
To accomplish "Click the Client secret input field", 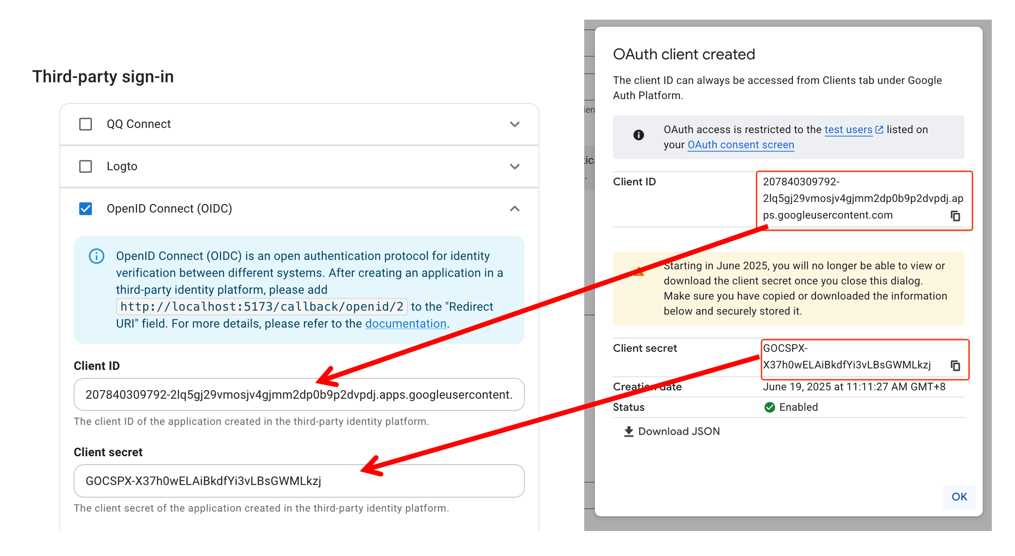I will pos(299,481).
